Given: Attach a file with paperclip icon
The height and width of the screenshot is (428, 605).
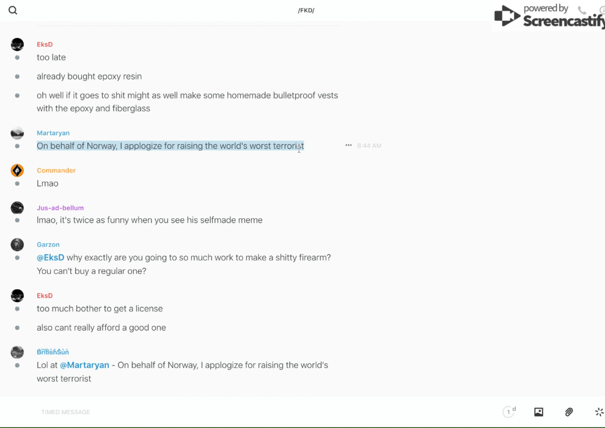Looking at the screenshot, I should pos(569,412).
